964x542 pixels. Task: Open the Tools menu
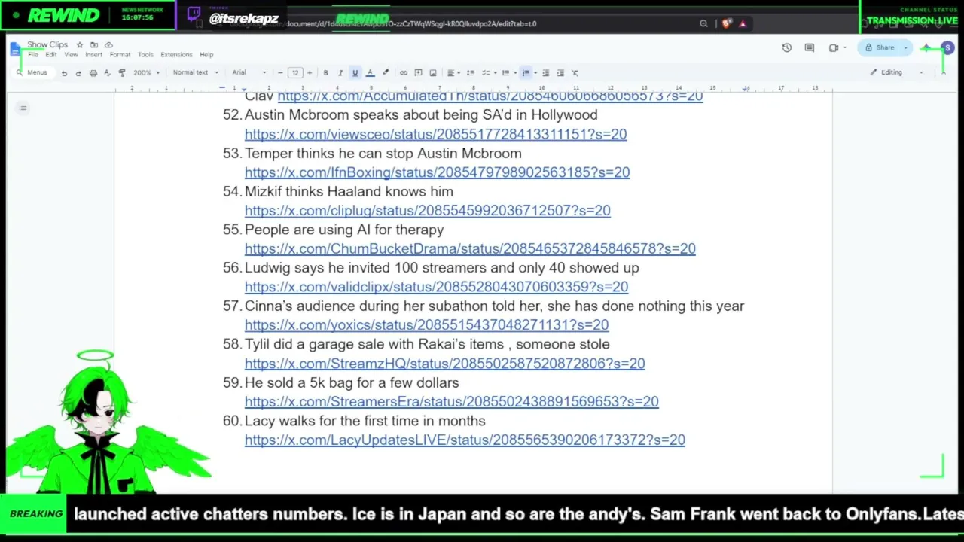point(145,55)
